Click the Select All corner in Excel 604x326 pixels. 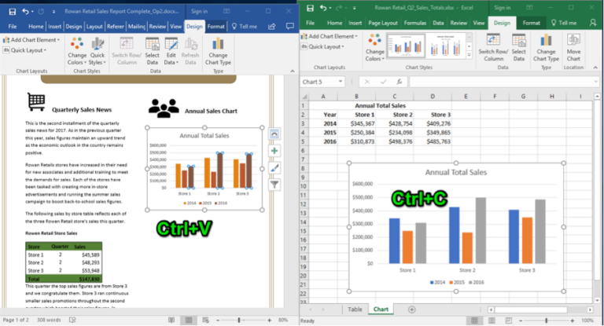pos(304,96)
